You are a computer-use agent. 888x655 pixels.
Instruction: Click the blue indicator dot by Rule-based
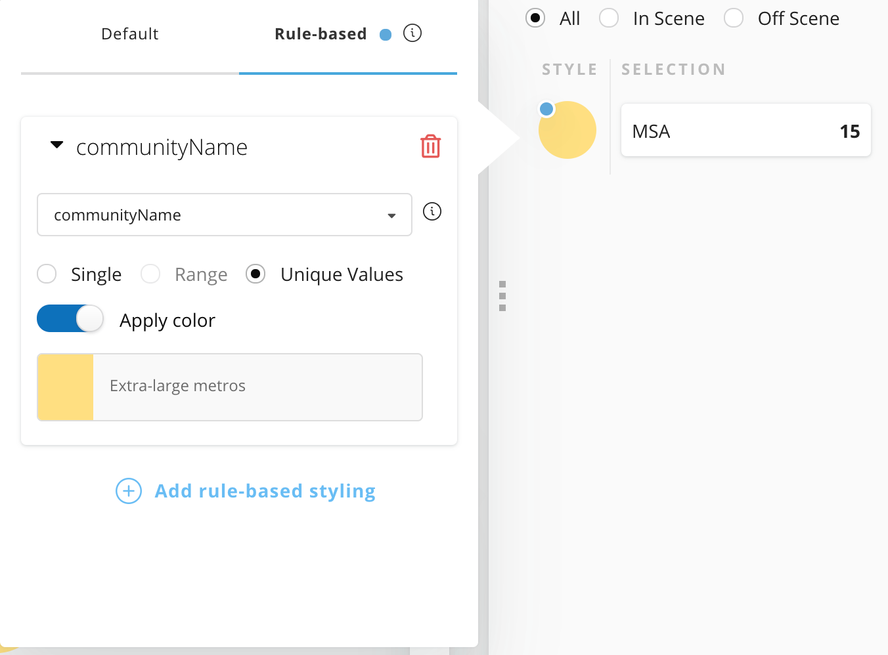(386, 35)
